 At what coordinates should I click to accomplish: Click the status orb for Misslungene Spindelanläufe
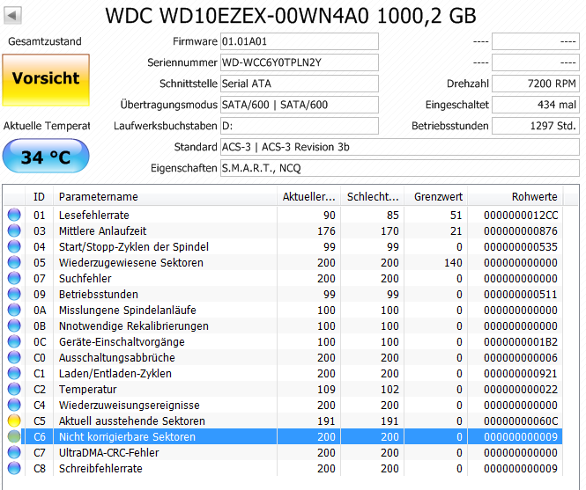14,310
